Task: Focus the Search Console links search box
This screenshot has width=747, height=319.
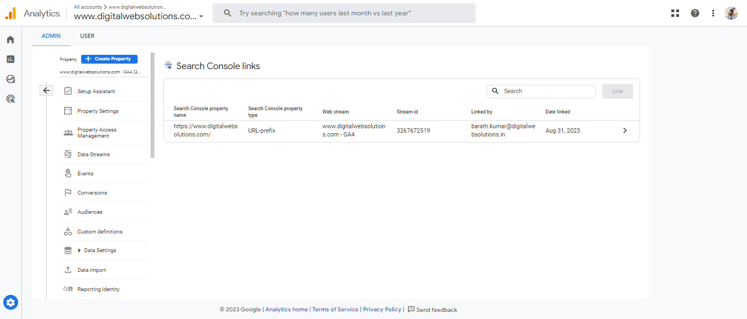Action: pyautogui.click(x=541, y=91)
